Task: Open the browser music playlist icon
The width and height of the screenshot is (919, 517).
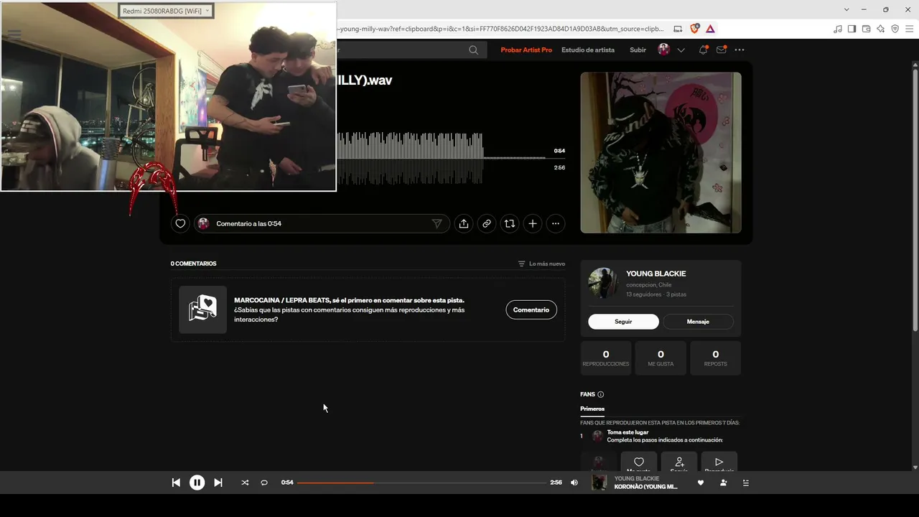Action: pos(837,29)
